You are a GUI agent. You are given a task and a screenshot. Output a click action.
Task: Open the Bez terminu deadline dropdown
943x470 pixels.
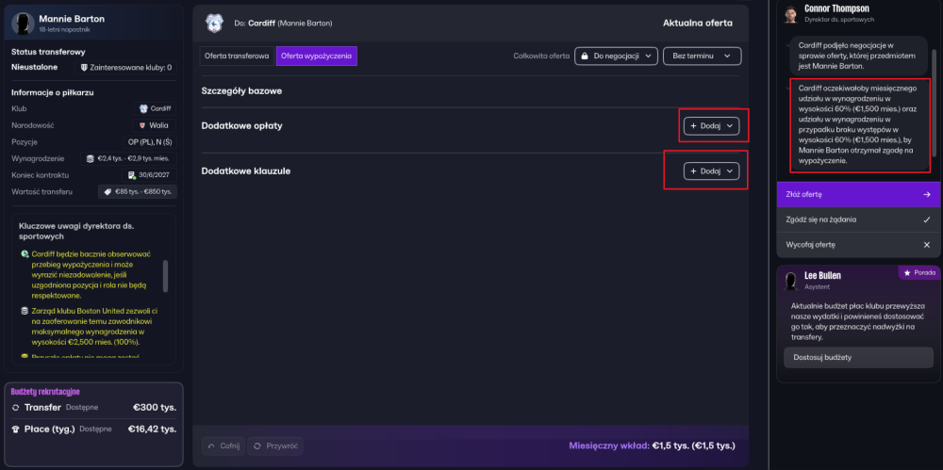[702, 57]
